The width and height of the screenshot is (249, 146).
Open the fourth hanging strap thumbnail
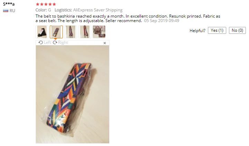pos(85,32)
